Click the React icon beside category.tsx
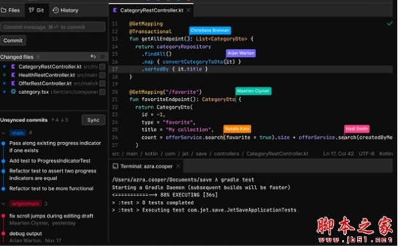This screenshot has width=400, height=247. (13, 91)
